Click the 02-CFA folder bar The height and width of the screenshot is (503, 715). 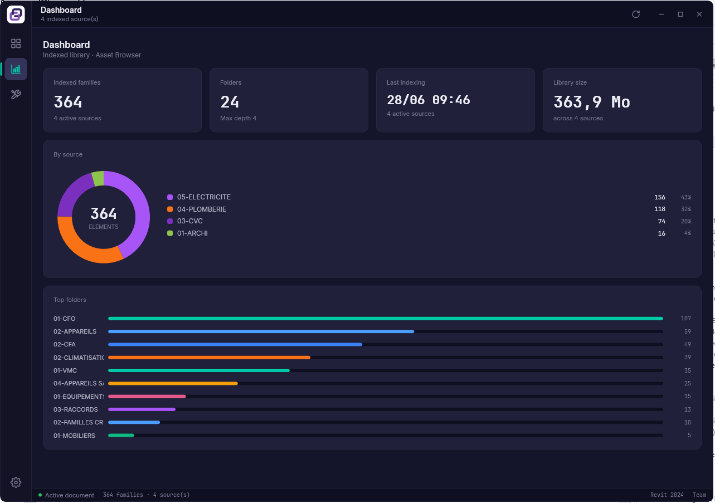[386, 344]
